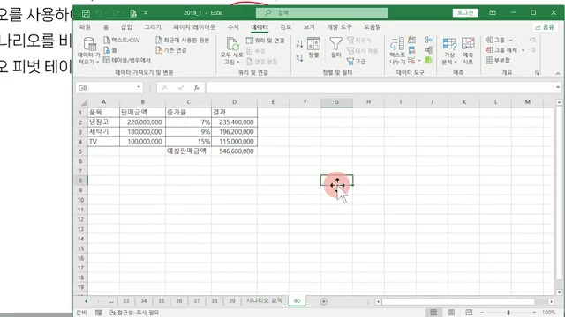The height and width of the screenshot is (317, 565).
Task: Open the Name Box dropdown arrow
Action: 139,87
